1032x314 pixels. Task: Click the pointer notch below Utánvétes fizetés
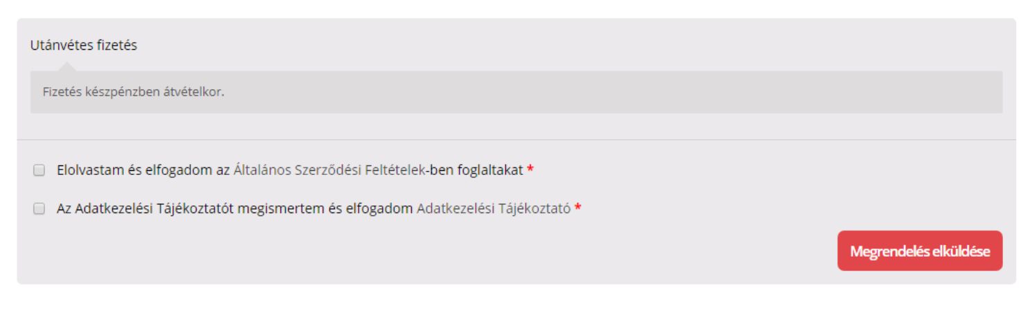click(66, 66)
